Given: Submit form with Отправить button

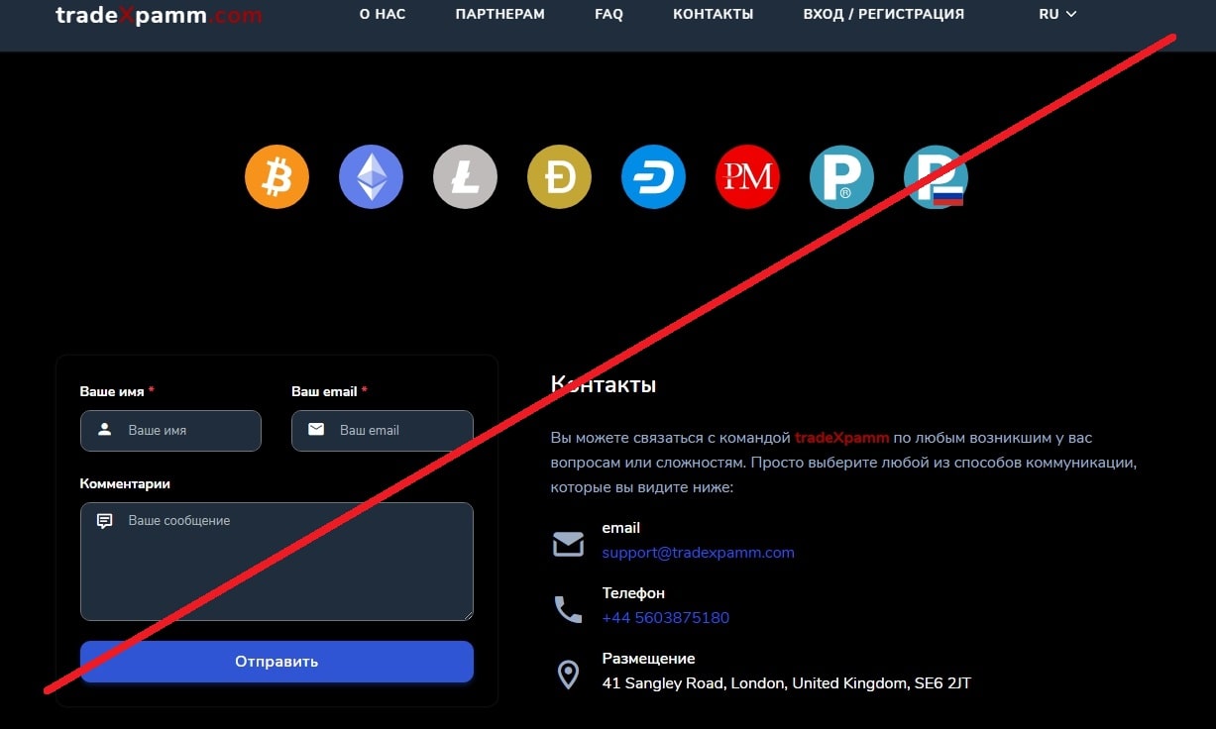Looking at the screenshot, I should tap(276, 662).
